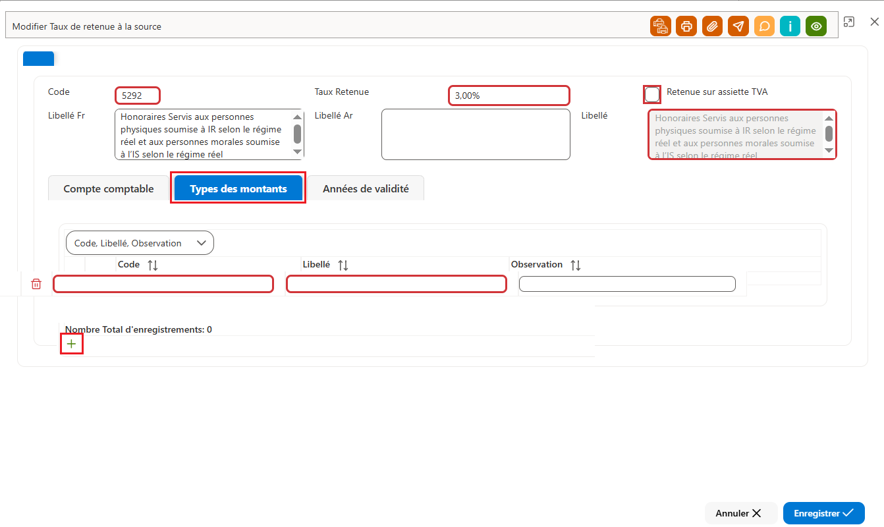884x527 pixels.
Task: Click the paper plane send icon
Action: 738,26
